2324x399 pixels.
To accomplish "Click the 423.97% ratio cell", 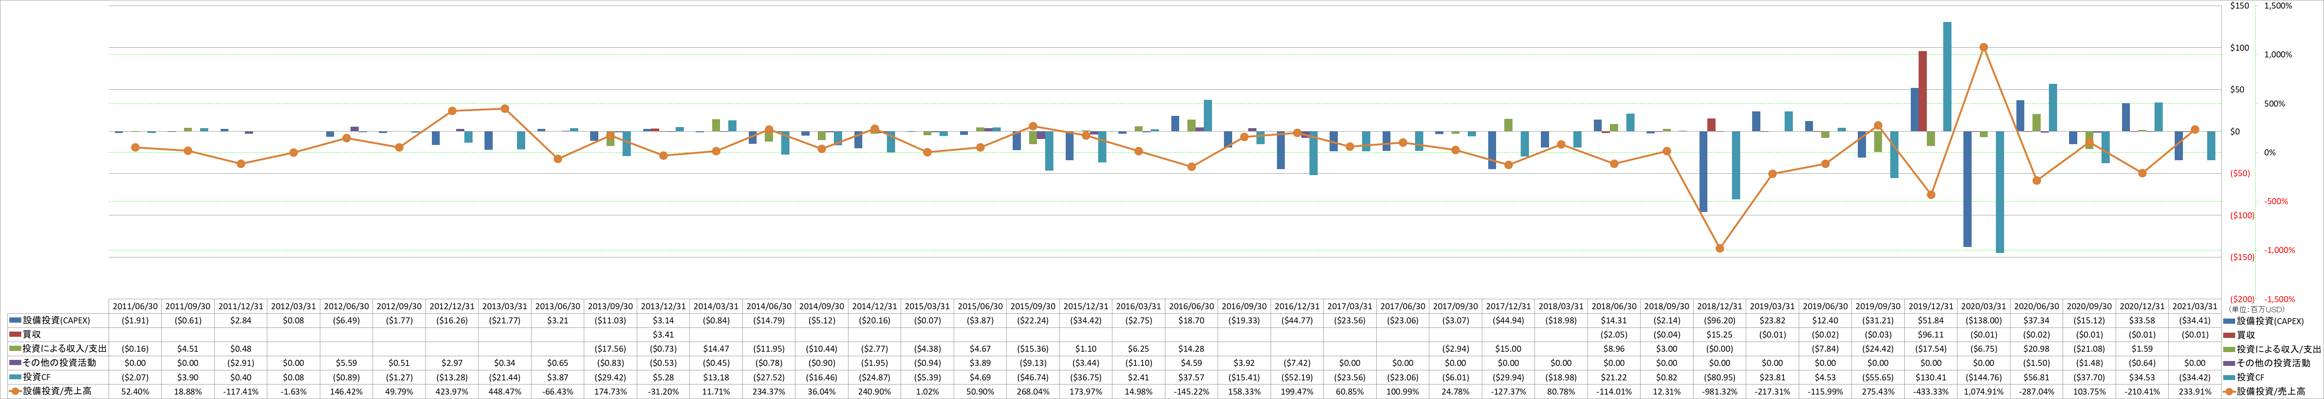I will [x=452, y=392].
